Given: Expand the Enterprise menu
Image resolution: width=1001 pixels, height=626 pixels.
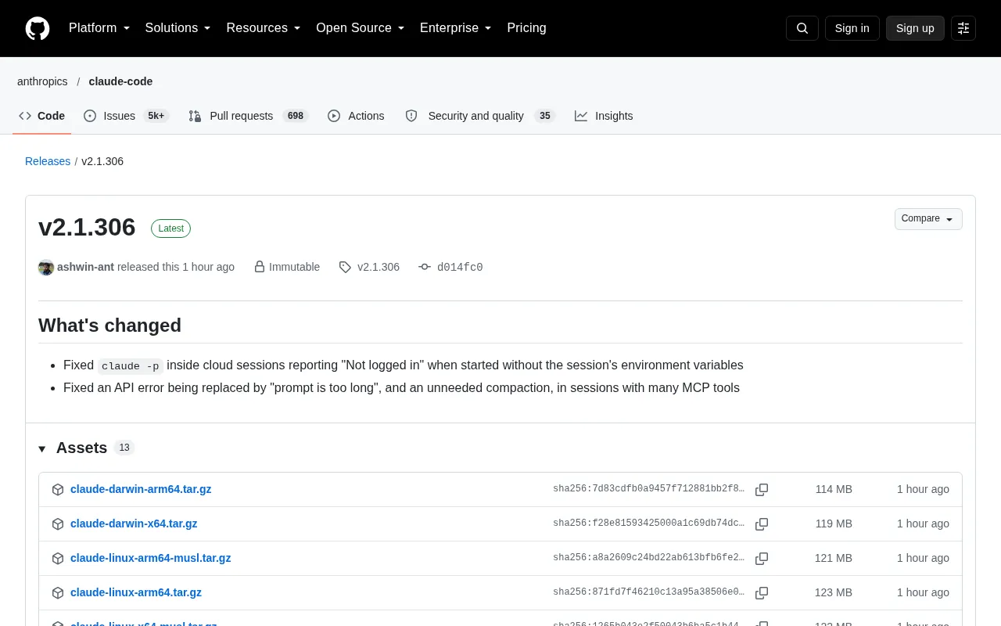Looking at the screenshot, I should click(x=456, y=28).
